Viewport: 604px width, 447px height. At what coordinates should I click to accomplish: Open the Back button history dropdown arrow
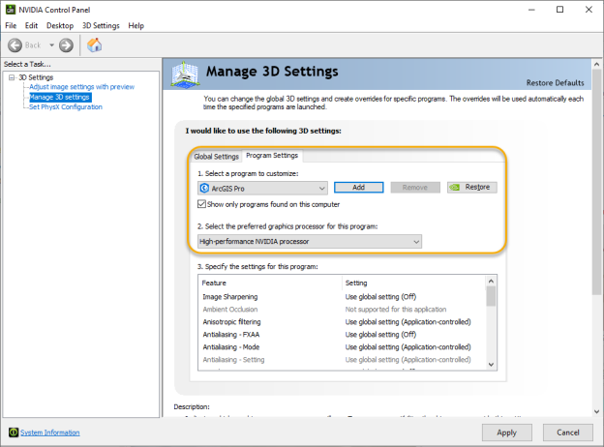49,45
